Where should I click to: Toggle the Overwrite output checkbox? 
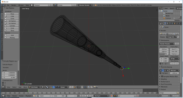coord(160,96)
